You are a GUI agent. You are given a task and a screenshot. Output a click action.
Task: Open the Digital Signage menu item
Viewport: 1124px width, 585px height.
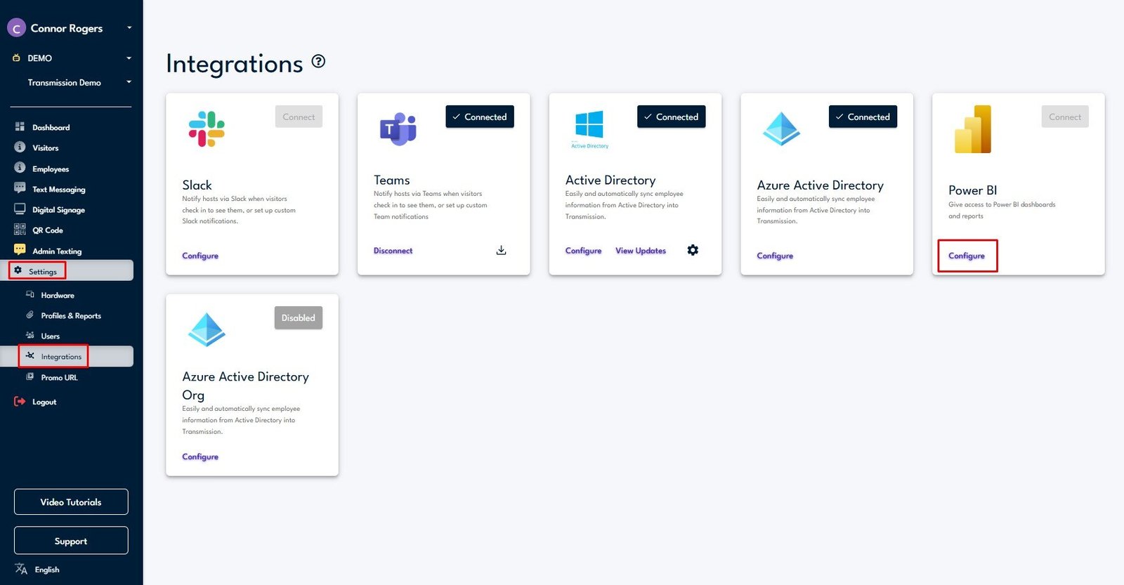(58, 209)
